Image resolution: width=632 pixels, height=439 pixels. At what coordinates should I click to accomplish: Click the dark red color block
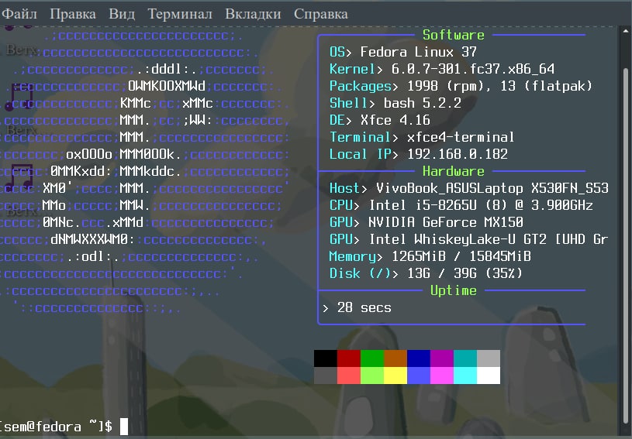[x=349, y=358]
